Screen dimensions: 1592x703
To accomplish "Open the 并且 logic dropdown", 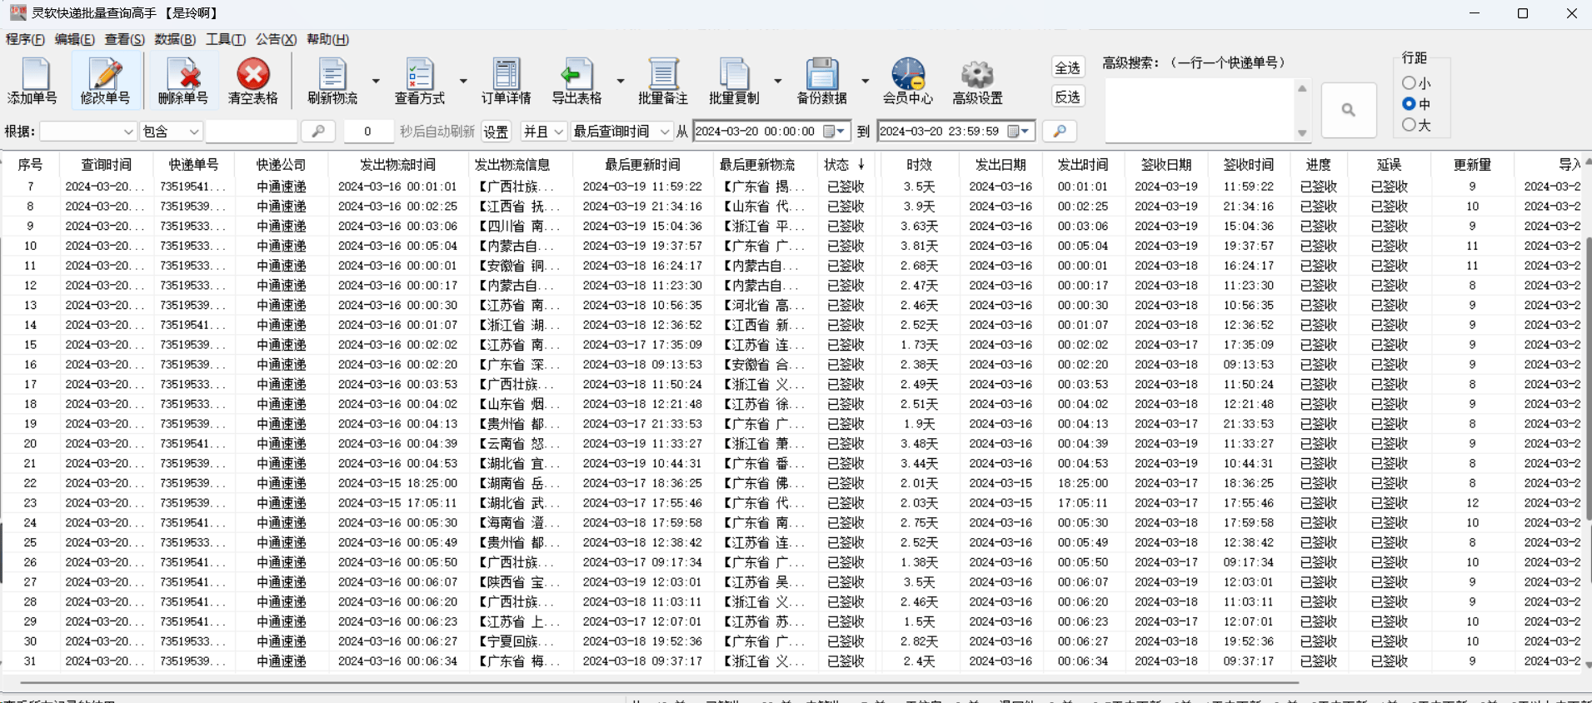I will point(543,132).
